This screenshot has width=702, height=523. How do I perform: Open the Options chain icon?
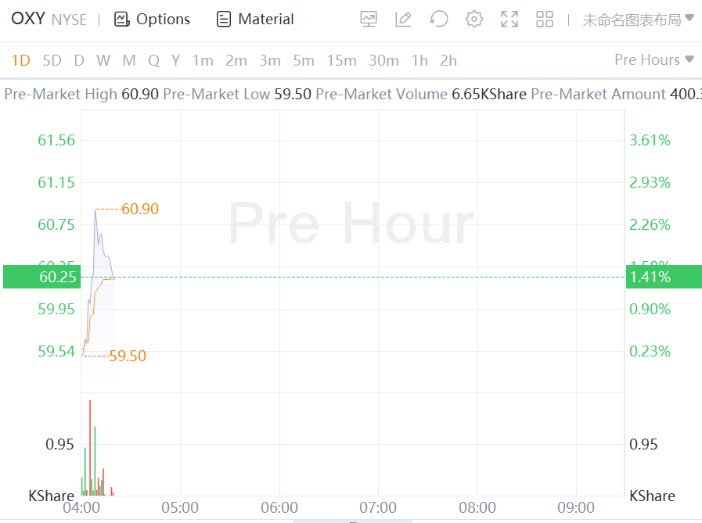[121, 20]
